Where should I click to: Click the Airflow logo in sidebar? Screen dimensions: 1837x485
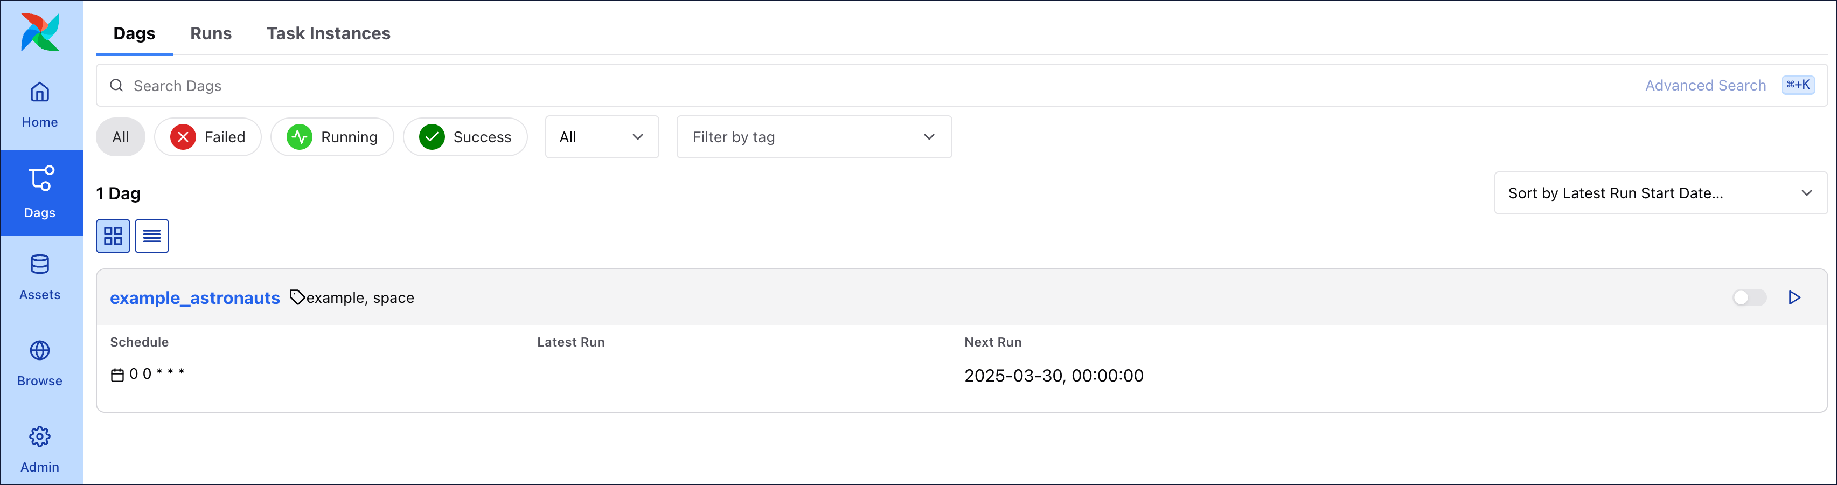click(39, 31)
